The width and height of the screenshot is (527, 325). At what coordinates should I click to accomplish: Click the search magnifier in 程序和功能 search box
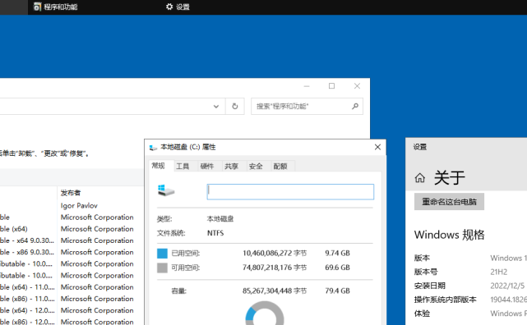tap(355, 107)
